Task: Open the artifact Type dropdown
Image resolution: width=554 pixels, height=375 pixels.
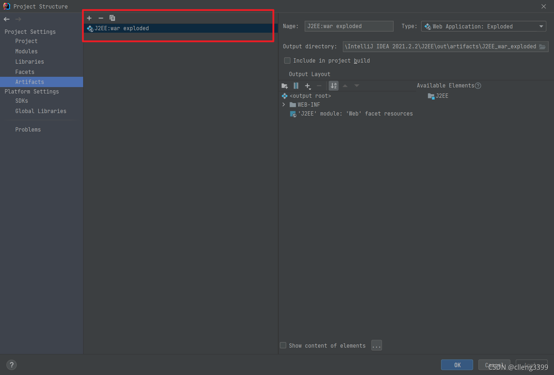Action: coord(484,26)
